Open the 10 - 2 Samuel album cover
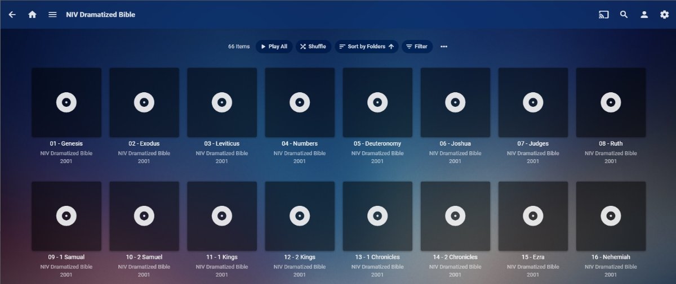The width and height of the screenshot is (676, 284). pos(144,216)
